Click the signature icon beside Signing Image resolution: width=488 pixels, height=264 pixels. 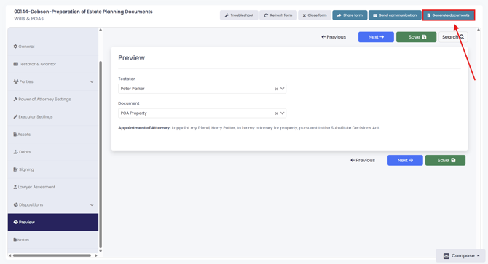15,169
